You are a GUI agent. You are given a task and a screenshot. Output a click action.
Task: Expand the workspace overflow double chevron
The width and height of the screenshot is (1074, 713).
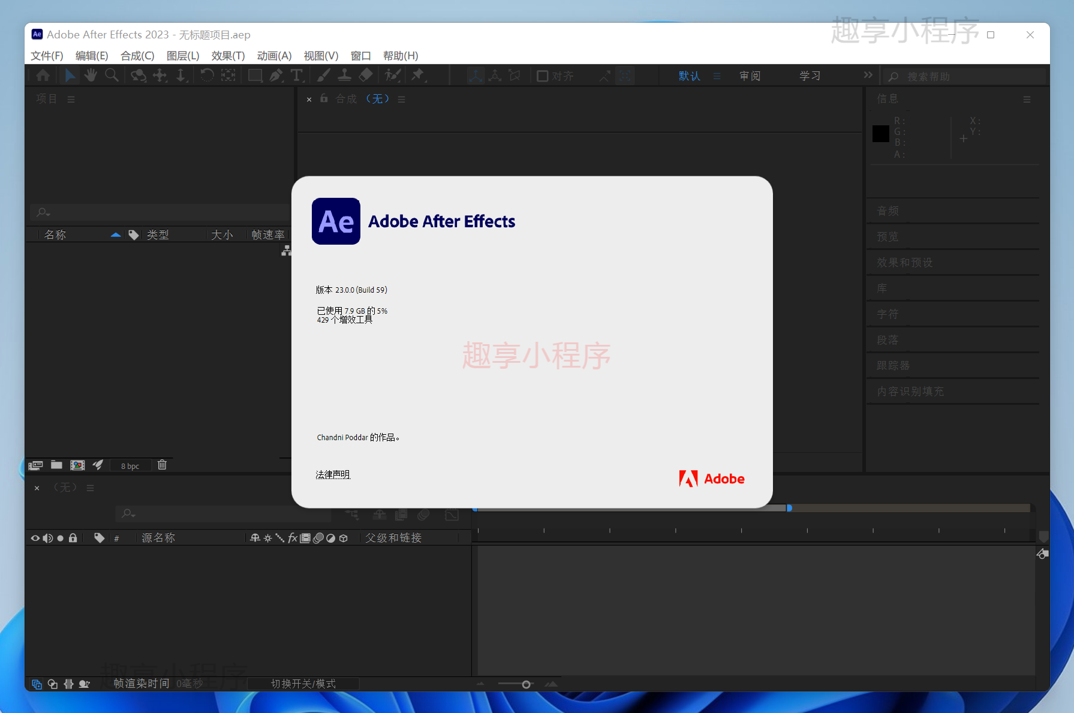click(x=868, y=75)
